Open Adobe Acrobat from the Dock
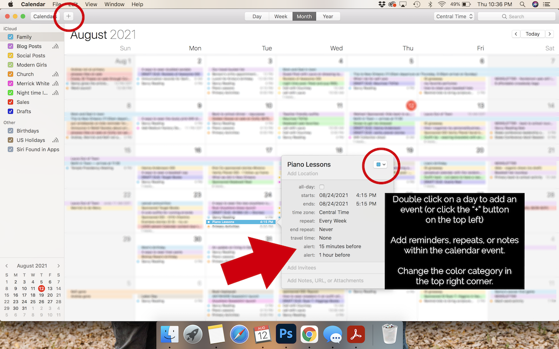 pyautogui.click(x=356, y=334)
